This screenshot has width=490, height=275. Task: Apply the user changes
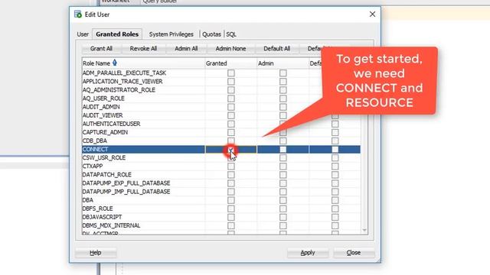pyautogui.click(x=308, y=253)
